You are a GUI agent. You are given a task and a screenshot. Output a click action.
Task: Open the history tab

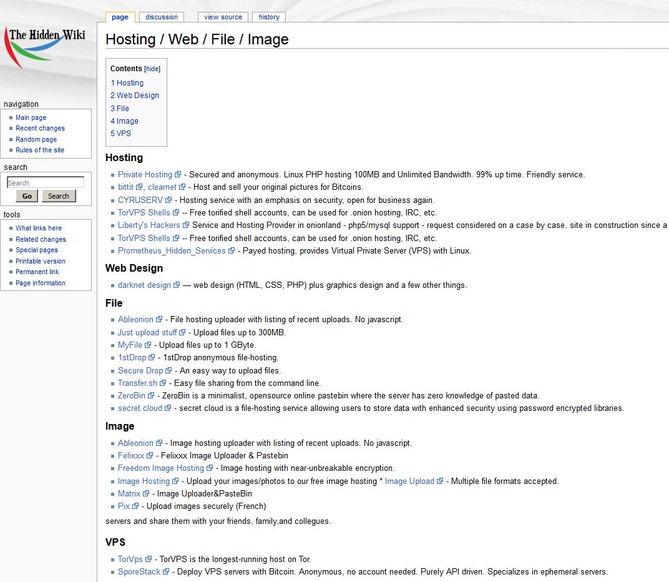[x=269, y=17]
